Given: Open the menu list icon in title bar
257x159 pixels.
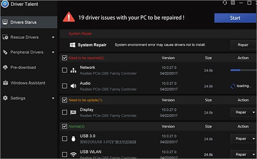Looking at the screenshot, I should pyautogui.click(x=233, y=3).
